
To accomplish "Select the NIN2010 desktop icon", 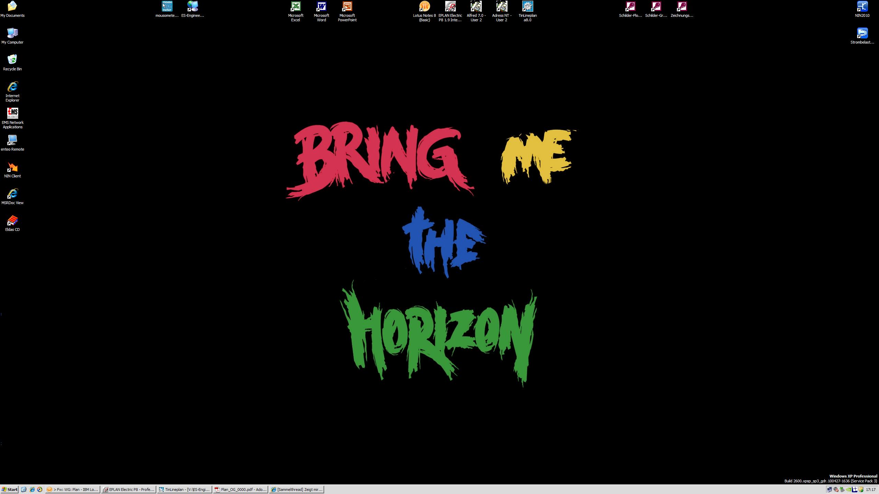I will click(x=862, y=7).
